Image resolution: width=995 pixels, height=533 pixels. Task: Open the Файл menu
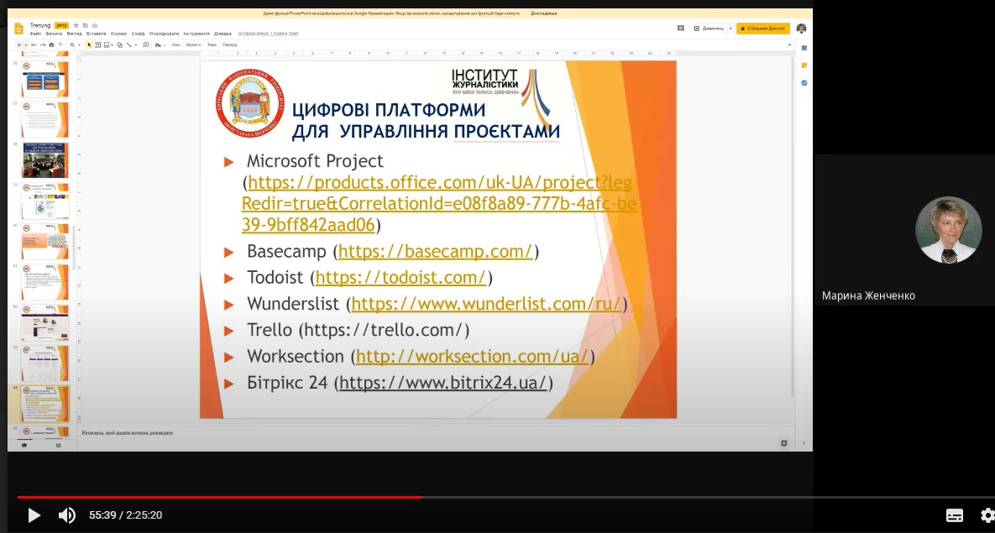pos(35,34)
